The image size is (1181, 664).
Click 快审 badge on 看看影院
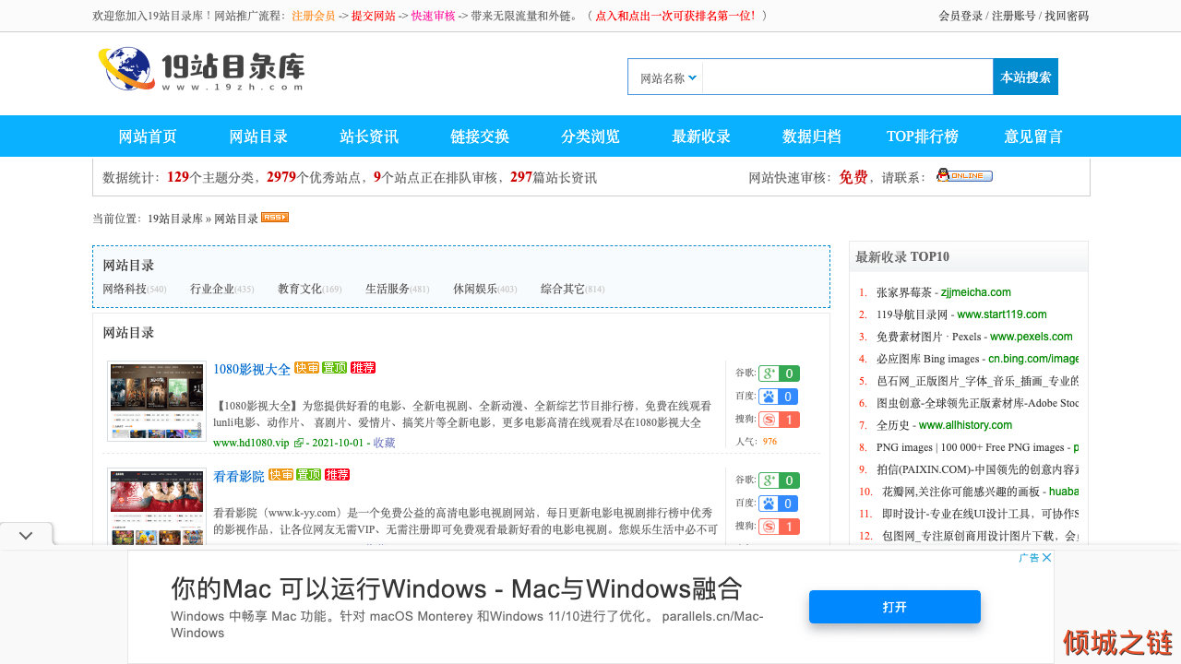click(x=280, y=475)
